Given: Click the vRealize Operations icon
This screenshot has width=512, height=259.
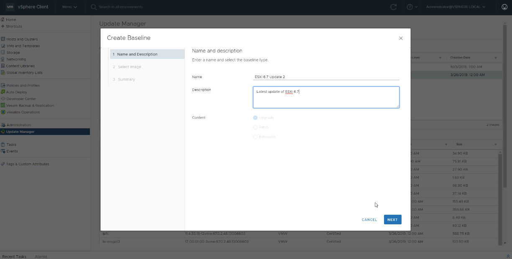Looking at the screenshot, I should [3, 112].
